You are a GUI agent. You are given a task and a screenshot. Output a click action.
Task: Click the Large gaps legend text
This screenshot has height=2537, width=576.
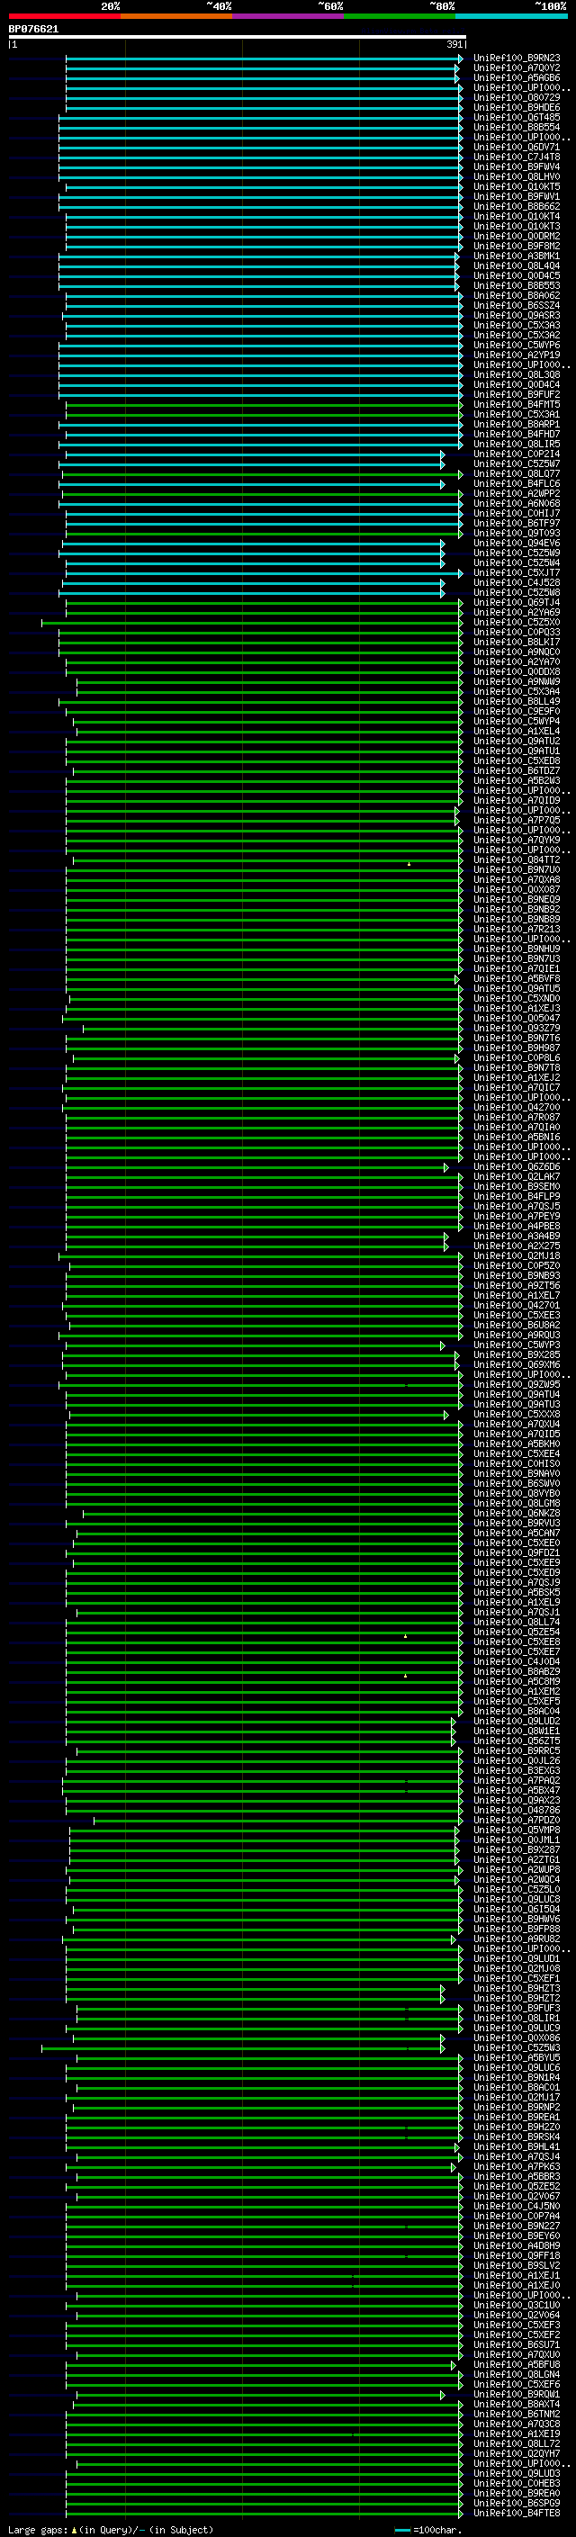pyautogui.click(x=111, y=2530)
